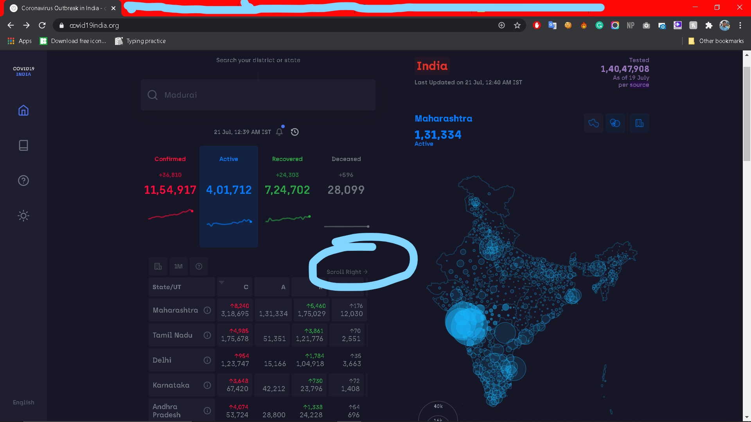Go back in browser
The height and width of the screenshot is (422, 751).
pyautogui.click(x=11, y=25)
